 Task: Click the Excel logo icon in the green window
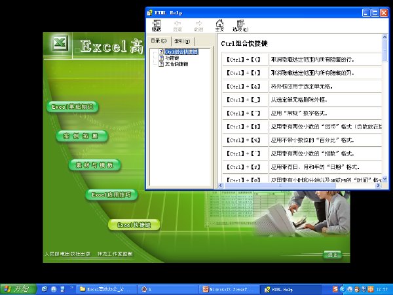(x=60, y=43)
